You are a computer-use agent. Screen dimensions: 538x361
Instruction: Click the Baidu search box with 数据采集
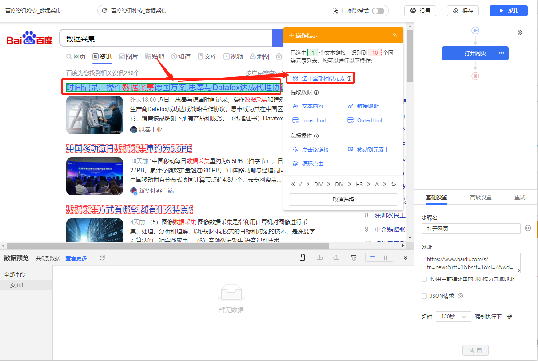click(165, 39)
